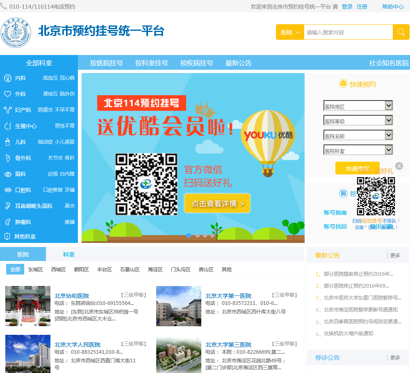Filter hospitals by 海淀区
410x373 pixels.
tap(155, 269)
